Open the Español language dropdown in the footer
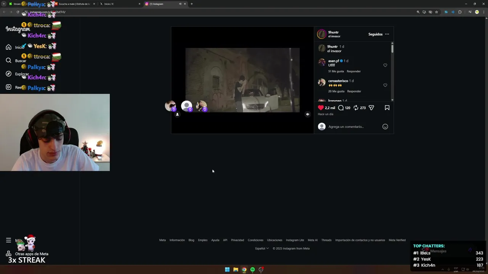The width and height of the screenshot is (488, 274). [262, 249]
